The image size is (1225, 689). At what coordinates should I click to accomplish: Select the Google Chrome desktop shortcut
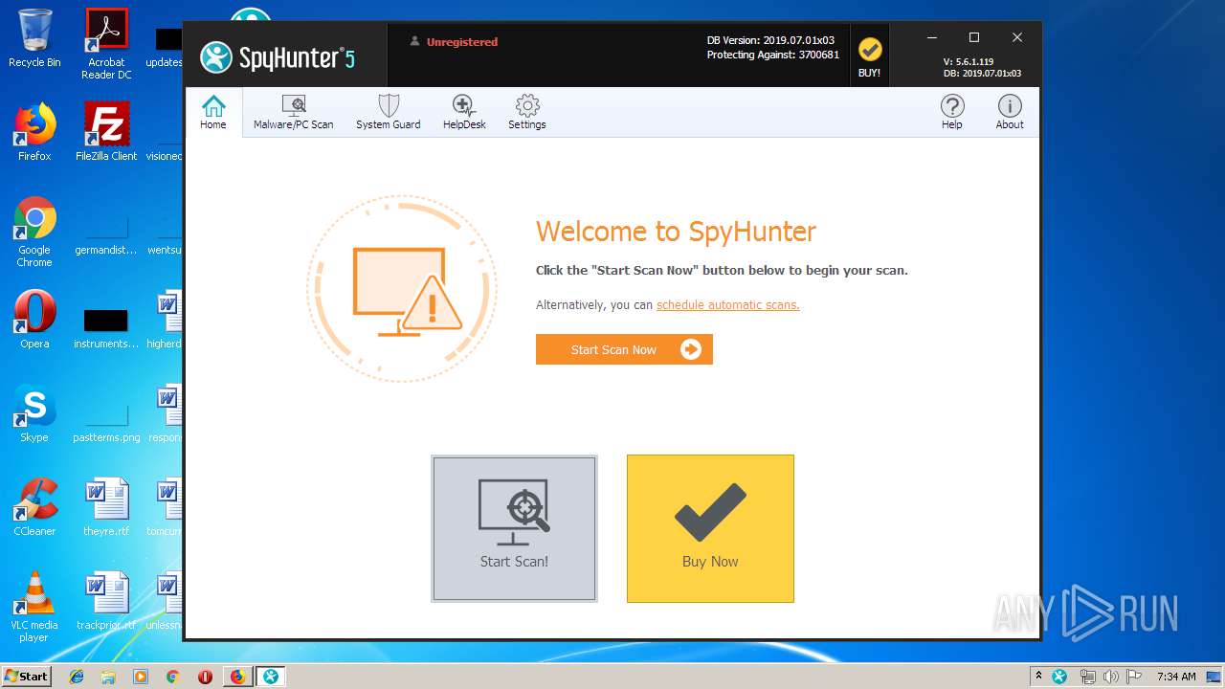point(34,232)
